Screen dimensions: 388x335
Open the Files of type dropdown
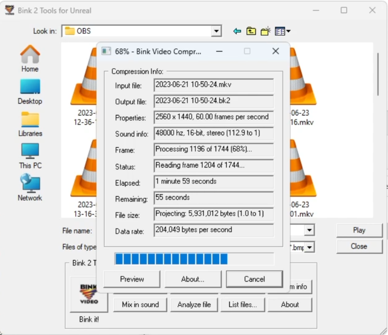coord(309,247)
